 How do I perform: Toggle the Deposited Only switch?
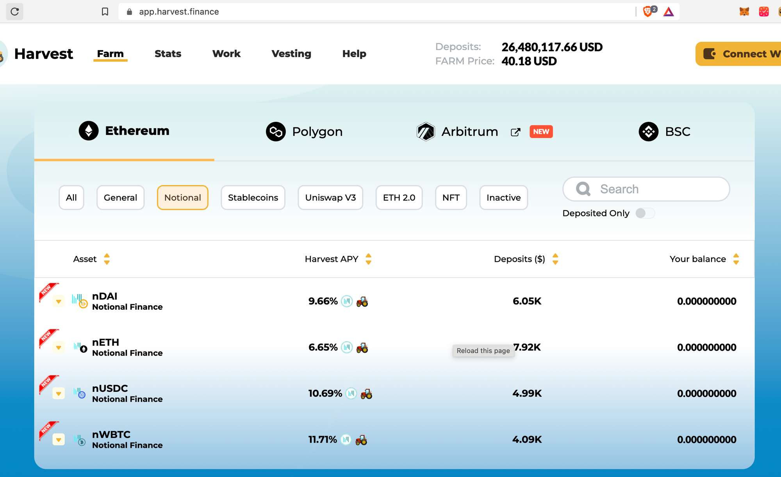(645, 213)
